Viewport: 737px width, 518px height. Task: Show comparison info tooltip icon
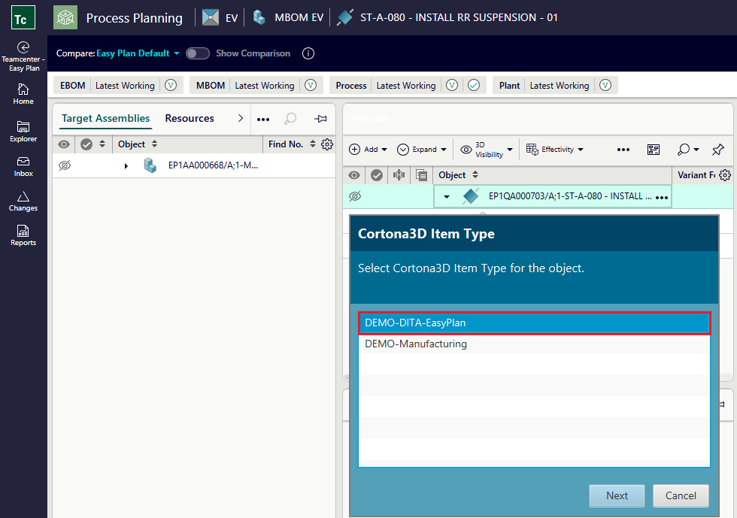(x=308, y=53)
